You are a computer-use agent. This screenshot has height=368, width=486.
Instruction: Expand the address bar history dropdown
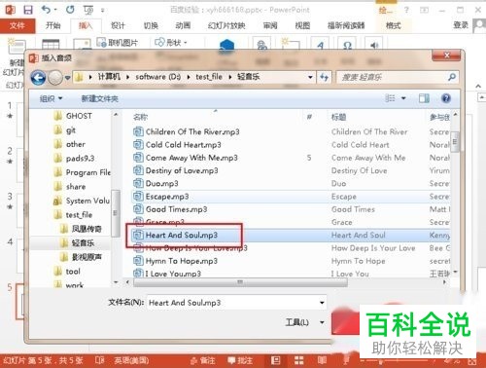pos(310,77)
